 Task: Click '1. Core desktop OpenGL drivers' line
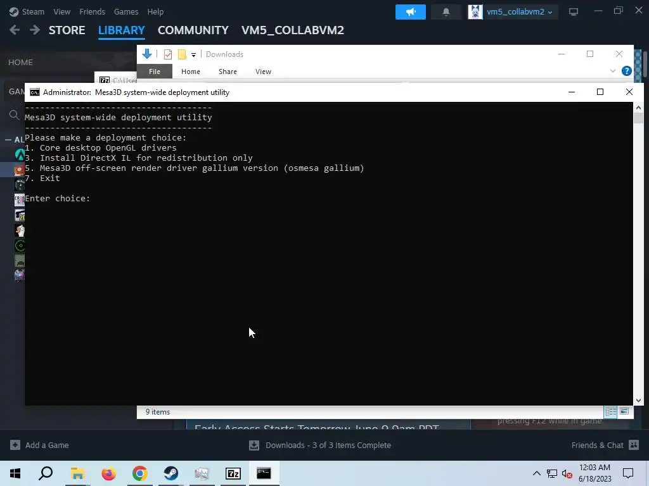[101, 147]
